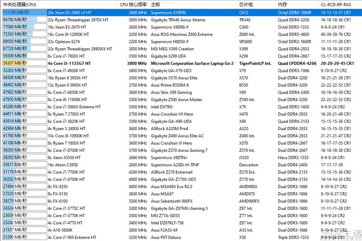The width and height of the screenshot is (362, 241).
Task: Click the MSI MEG X399 Creation cell
Action: 172,49
